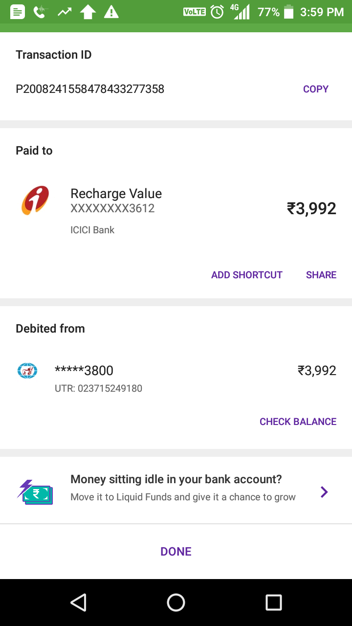352x626 pixels.
Task: Check balance of debited account
Action: click(x=298, y=422)
